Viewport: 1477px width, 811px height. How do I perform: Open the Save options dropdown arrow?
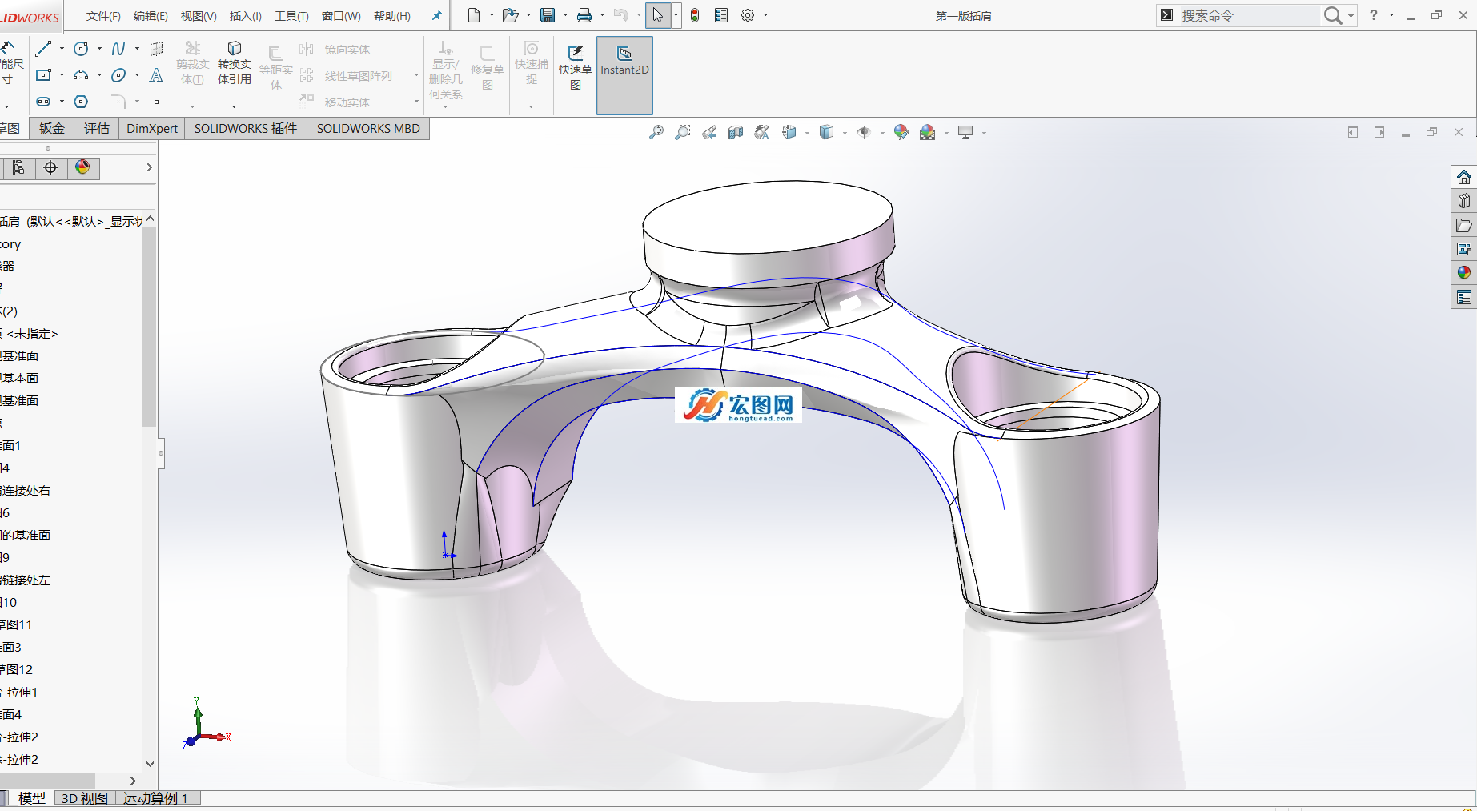pyautogui.click(x=565, y=15)
